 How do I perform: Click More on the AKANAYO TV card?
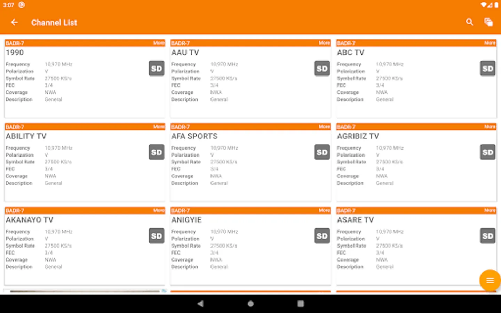click(x=159, y=210)
